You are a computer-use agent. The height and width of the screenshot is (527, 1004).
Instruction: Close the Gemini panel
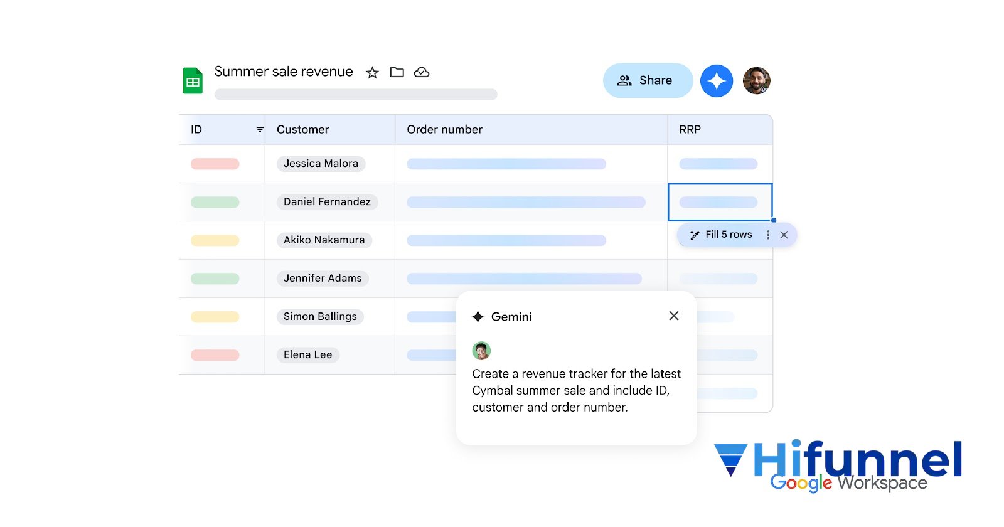(674, 316)
